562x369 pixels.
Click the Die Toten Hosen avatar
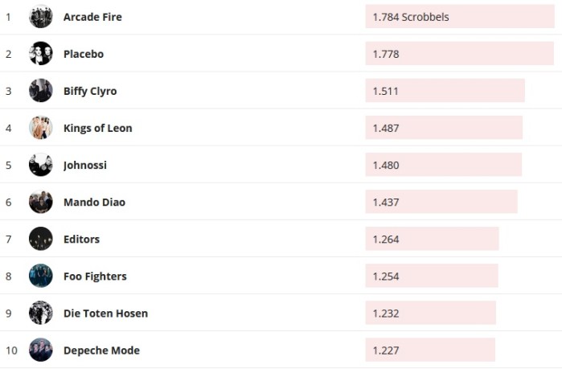(x=40, y=313)
